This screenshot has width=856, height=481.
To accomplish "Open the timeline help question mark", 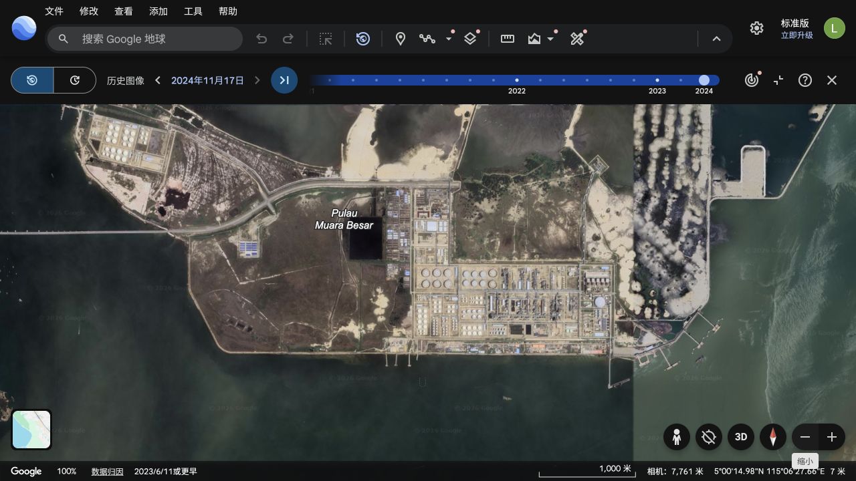I will click(x=805, y=80).
